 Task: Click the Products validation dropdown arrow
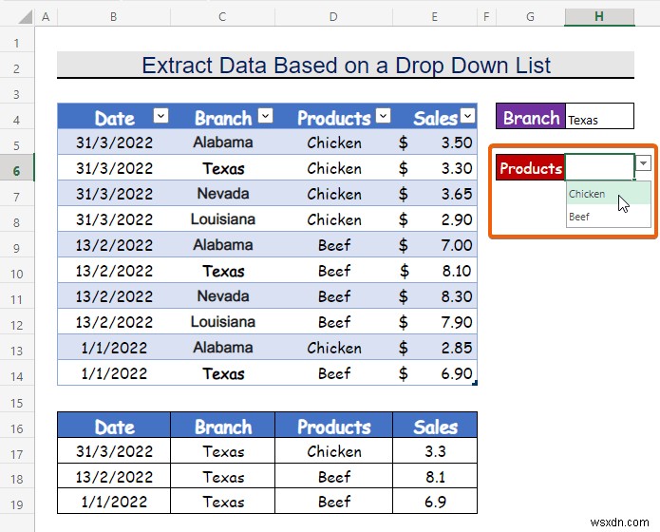[643, 163]
